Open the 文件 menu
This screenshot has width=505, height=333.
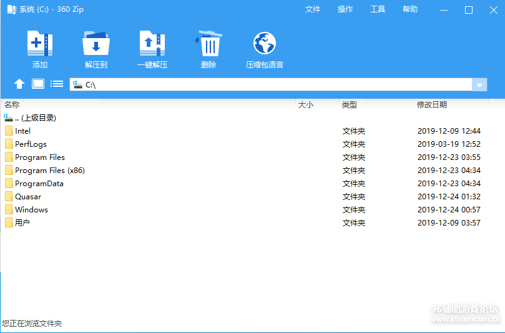tap(312, 9)
